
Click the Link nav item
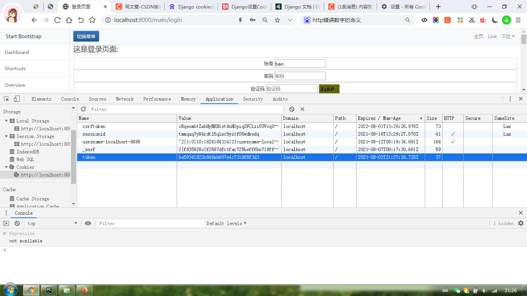pos(492,36)
